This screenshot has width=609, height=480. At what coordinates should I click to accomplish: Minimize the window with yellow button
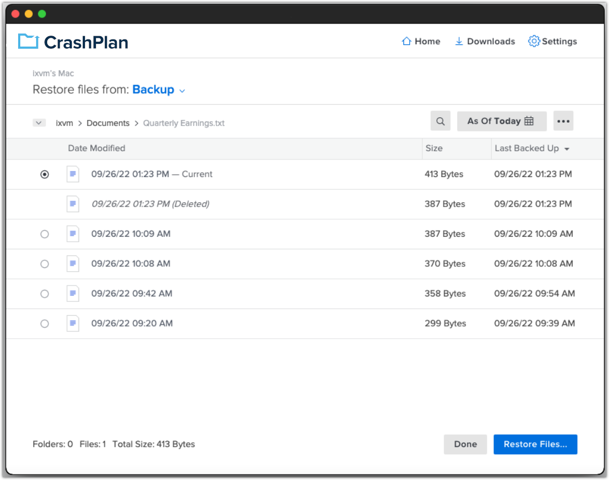point(29,14)
